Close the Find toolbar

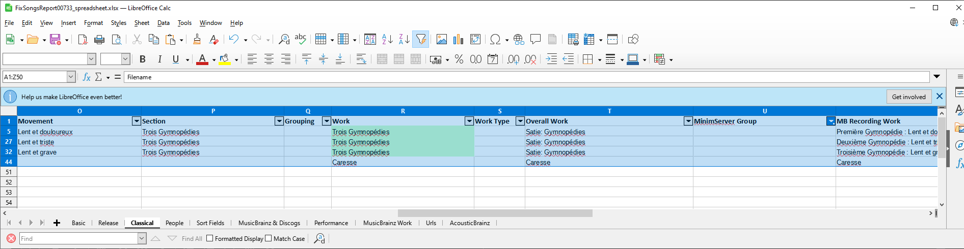coord(11,238)
